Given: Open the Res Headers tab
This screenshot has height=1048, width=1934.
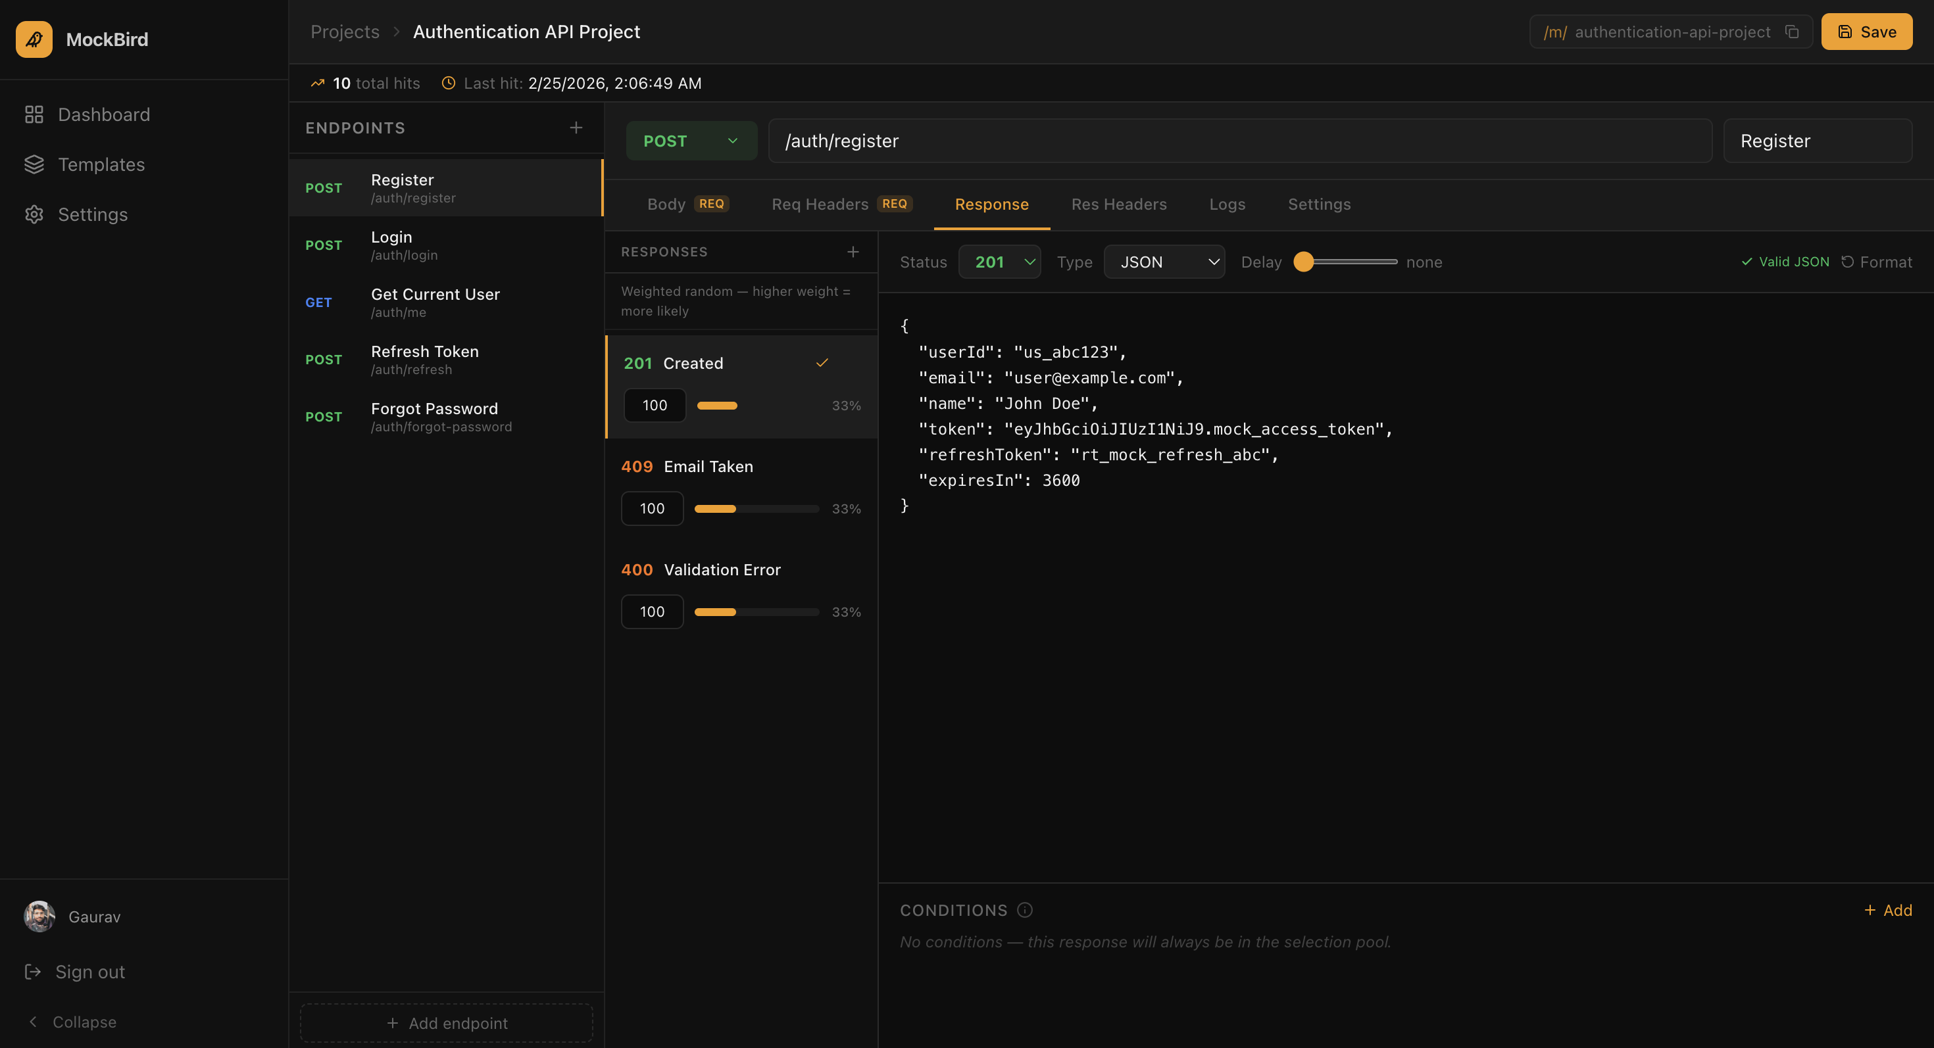Looking at the screenshot, I should (1119, 204).
